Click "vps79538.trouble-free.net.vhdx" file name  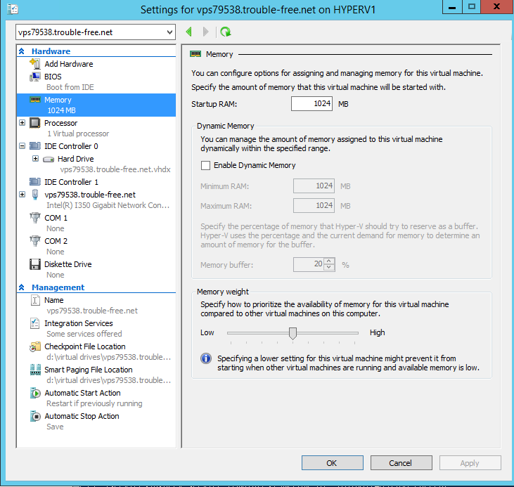(x=115, y=169)
